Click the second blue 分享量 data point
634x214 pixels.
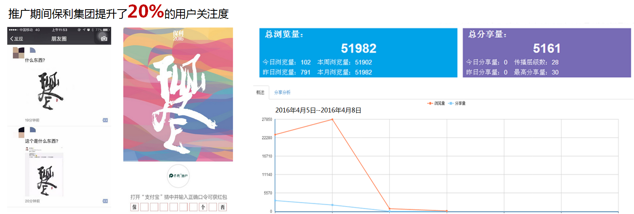pos(332,205)
